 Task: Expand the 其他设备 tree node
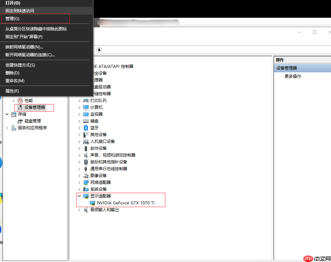point(79,134)
